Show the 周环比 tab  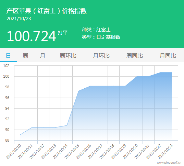click(x=68, y=56)
